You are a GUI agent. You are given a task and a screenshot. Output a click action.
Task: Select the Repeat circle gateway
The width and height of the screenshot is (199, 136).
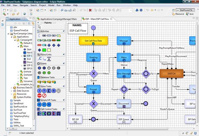click(x=124, y=89)
